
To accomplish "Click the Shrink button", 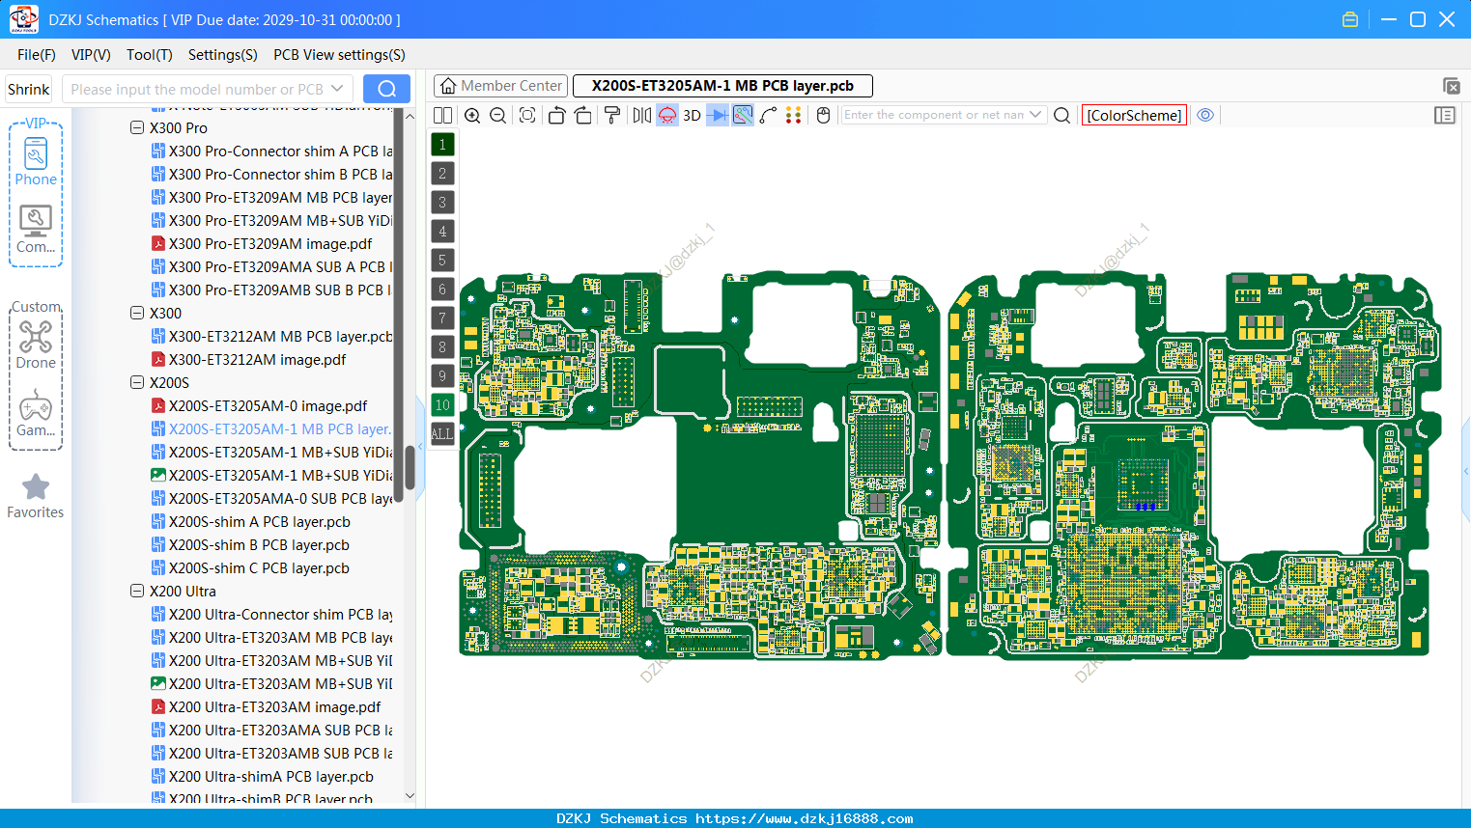I will point(29,89).
